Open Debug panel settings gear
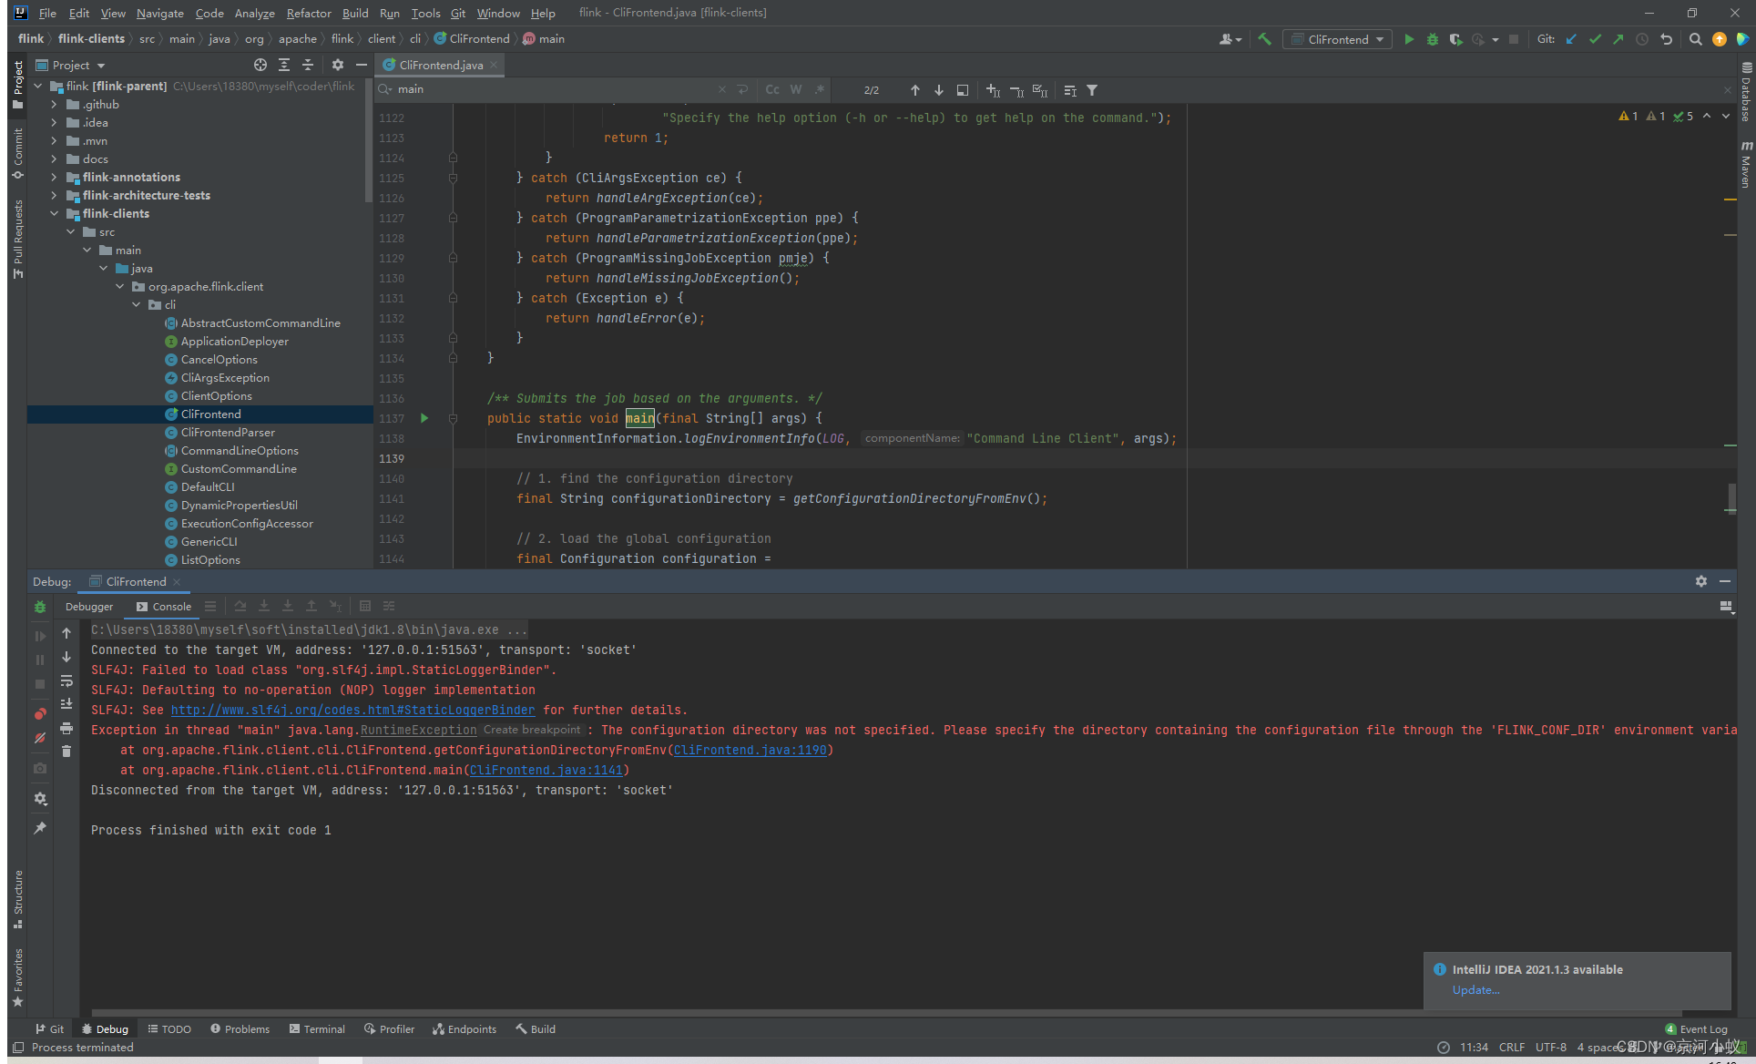The width and height of the screenshot is (1756, 1064). (x=1700, y=581)
